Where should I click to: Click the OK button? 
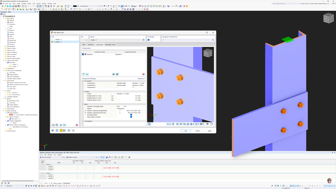(185, 131)
